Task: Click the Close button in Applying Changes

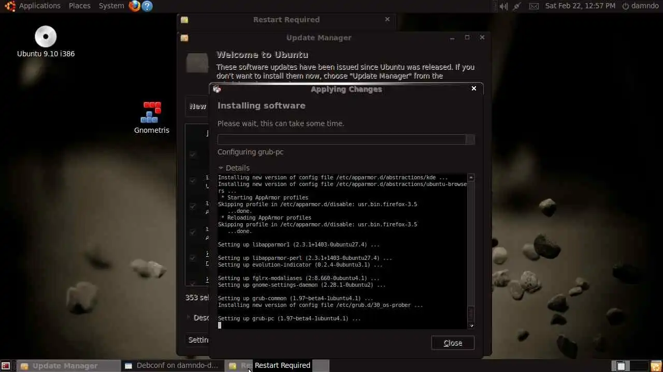Action: coord(453,343)
